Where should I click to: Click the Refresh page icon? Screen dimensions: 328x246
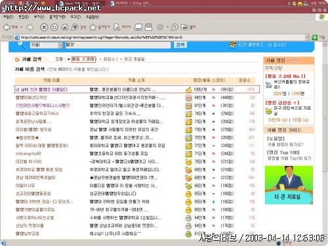pyautogui.click(x=54, y=27)
